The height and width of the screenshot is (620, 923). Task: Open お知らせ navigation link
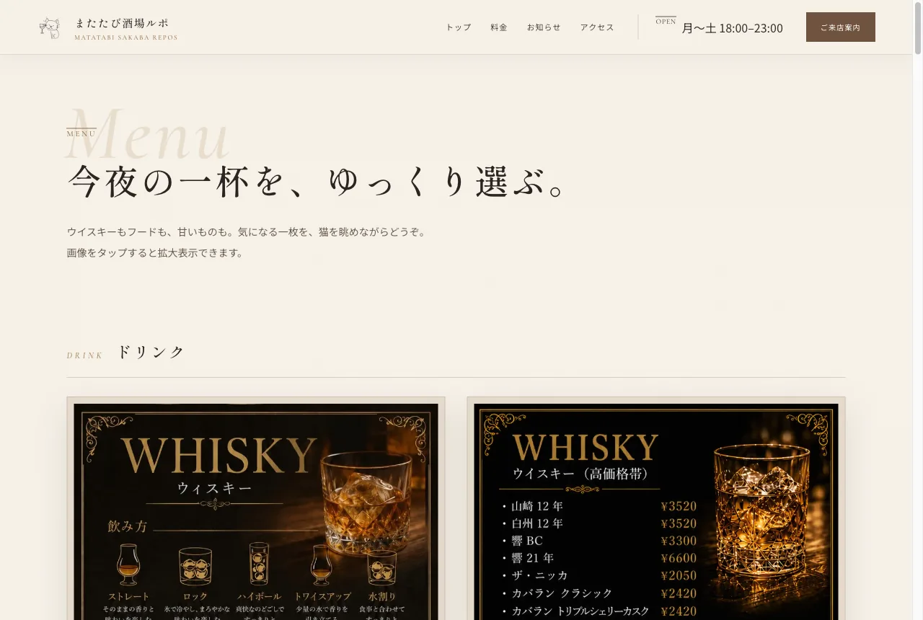544,27
